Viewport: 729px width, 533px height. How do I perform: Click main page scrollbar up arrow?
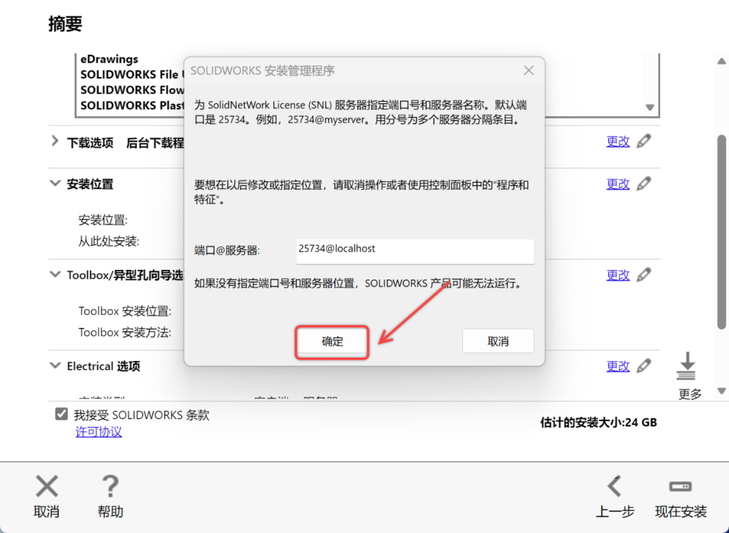click(x=722, y=61)
